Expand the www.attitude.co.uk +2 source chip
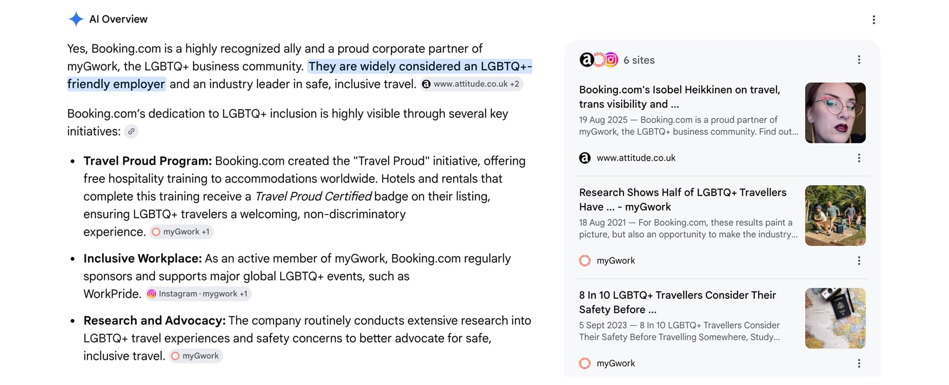949x385 pixels. pyautogui.click(x=471, y=84)
